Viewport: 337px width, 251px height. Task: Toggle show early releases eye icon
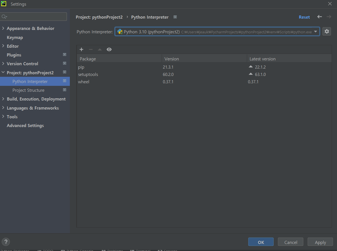pos(109,49)
